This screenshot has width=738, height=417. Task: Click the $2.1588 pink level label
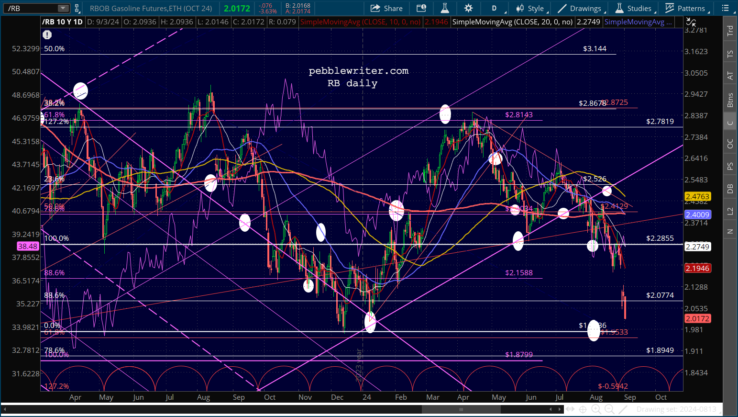coord(519,272)
